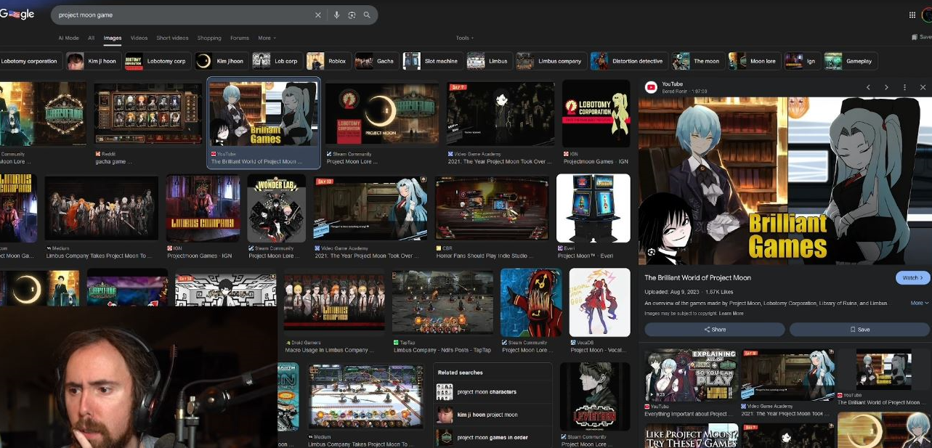Open the Wonder Lab Steam Community thumbnail

click(277, 208)
